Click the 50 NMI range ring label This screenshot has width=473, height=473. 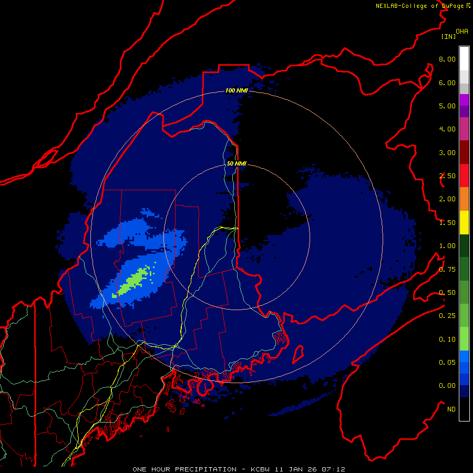[236, 163]
